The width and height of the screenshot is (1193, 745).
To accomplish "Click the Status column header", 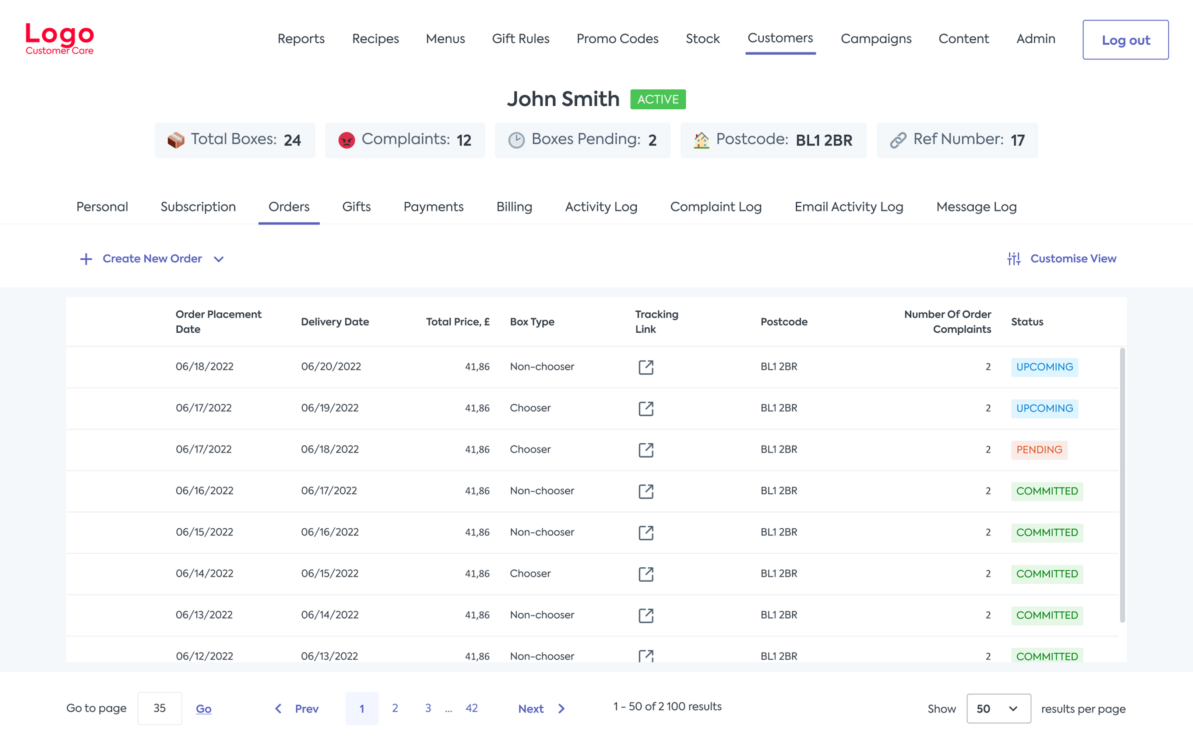I will [x=1027, y=322].
